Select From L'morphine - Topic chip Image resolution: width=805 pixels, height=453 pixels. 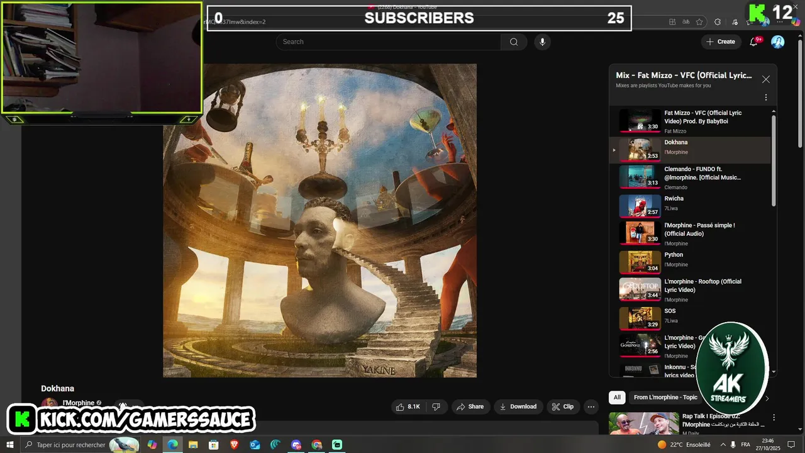(665, 397)
